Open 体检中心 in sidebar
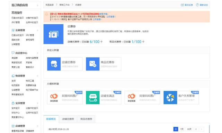The height and width of the screenshot is (133, 222). pos(16,113)
